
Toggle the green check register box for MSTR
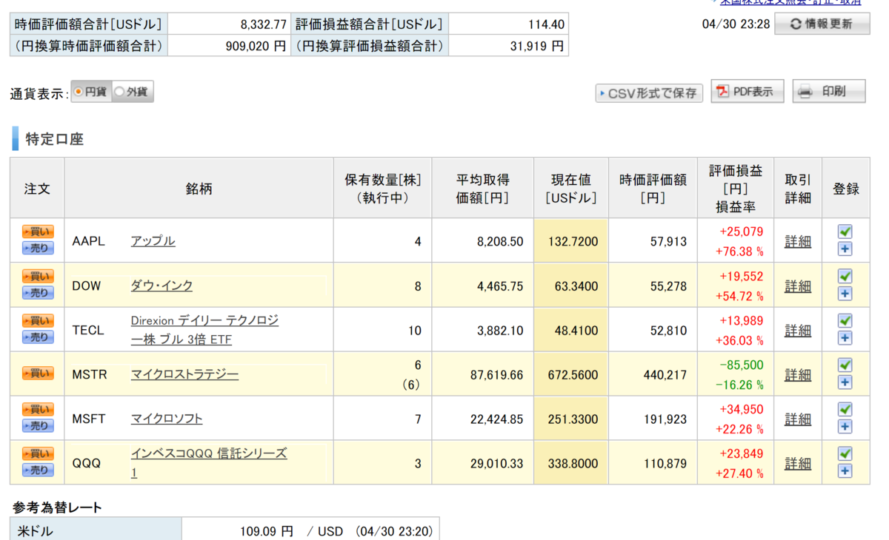click(845, 365)
